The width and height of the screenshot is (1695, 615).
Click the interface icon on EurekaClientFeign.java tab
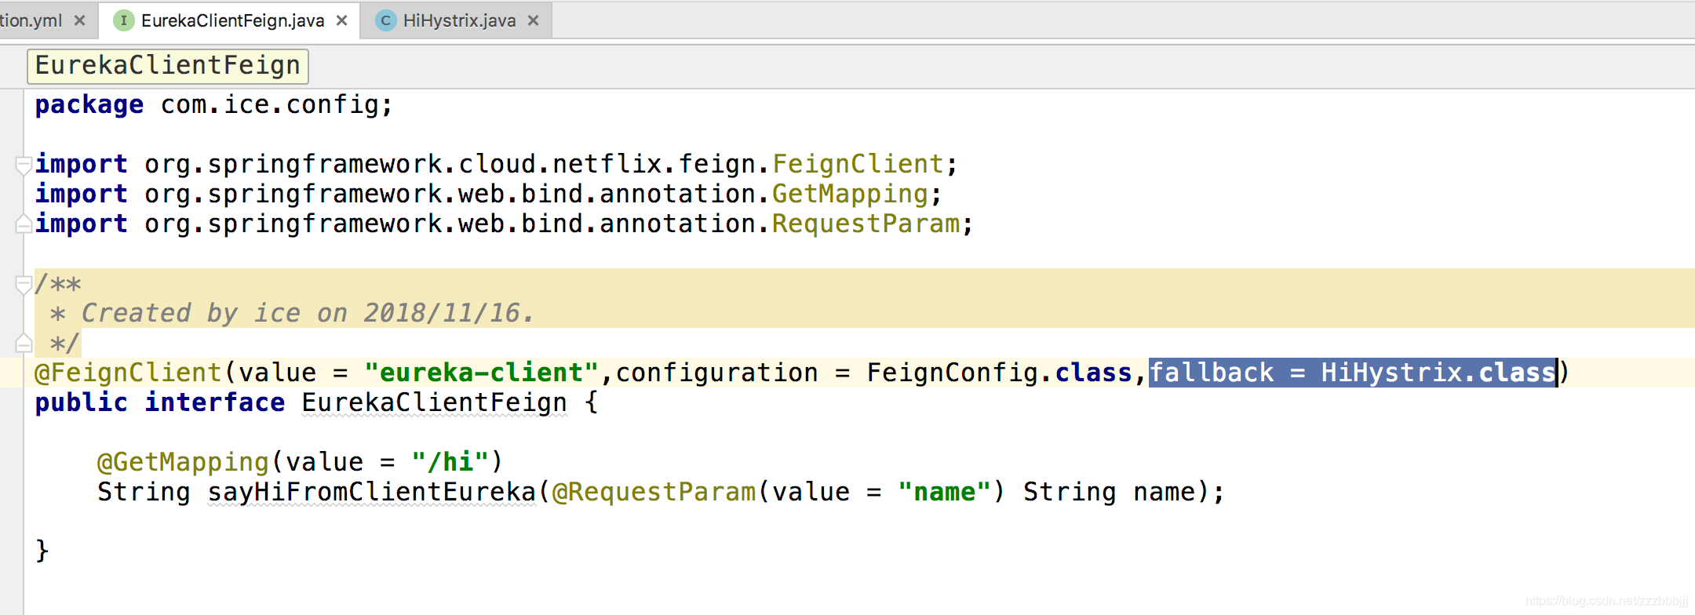pos(123,20)
